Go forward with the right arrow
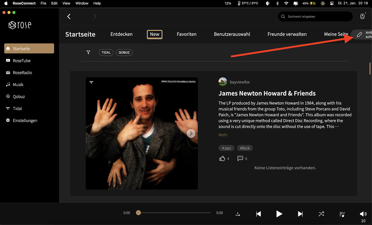The height and width of the screenshot is (225, 372). [x=95, y=16]
